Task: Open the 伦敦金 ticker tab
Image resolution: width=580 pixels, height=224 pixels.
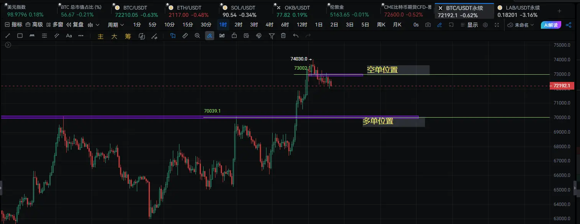Action: [x=354, y=11]
